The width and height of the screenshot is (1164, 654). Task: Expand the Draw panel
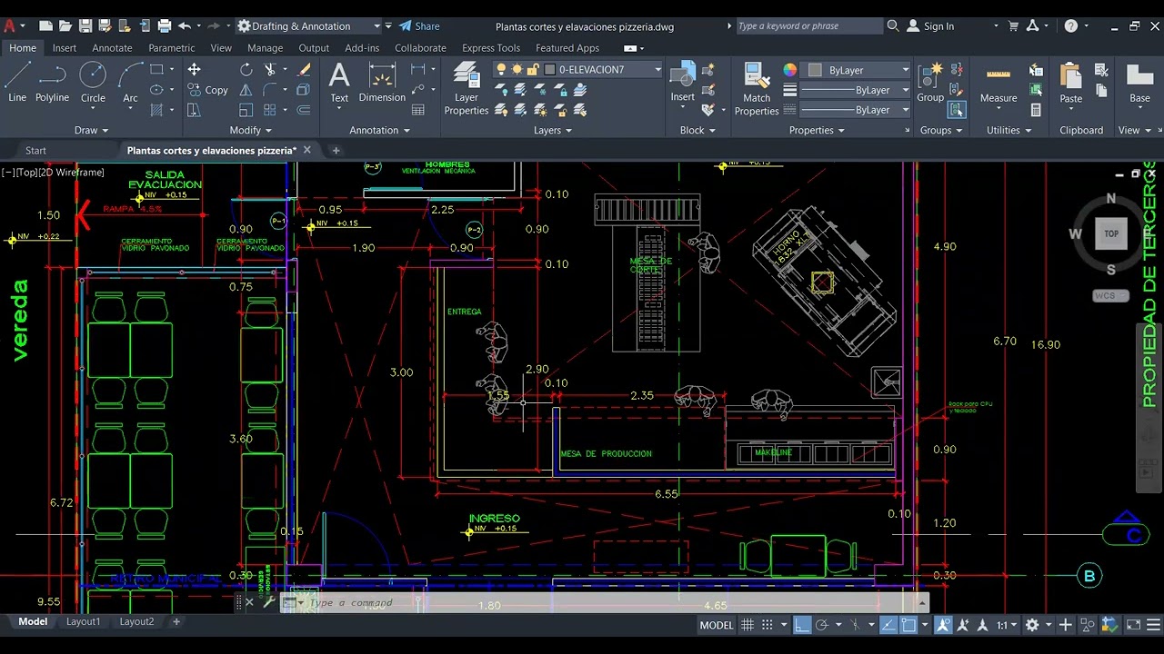(x=91, y=130)
